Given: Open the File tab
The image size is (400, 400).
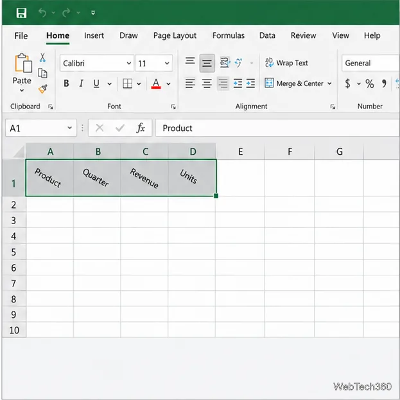Looking at the screenshot, I should 21,36.
